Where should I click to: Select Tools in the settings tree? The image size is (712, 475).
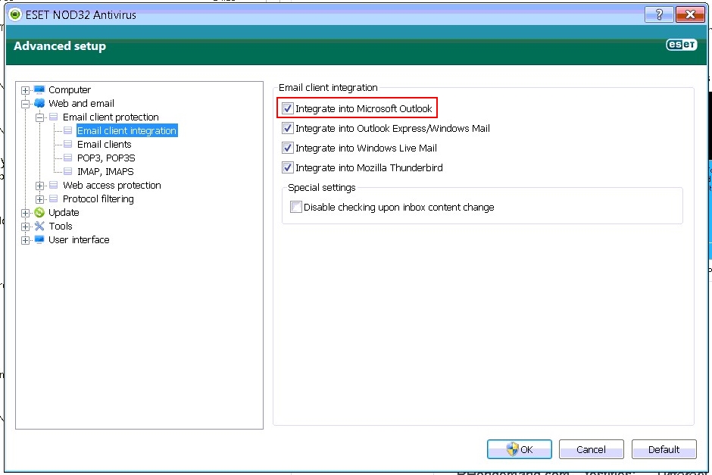pyautogui.click(x=61, y=226)
